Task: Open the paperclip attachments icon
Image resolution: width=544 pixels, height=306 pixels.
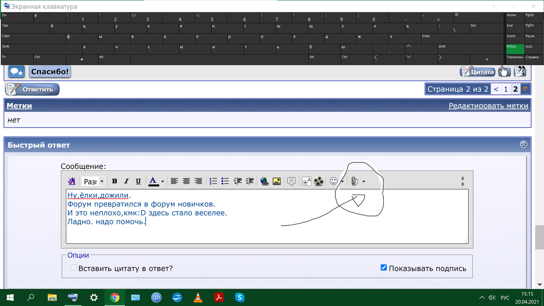Action: point(354,181)
